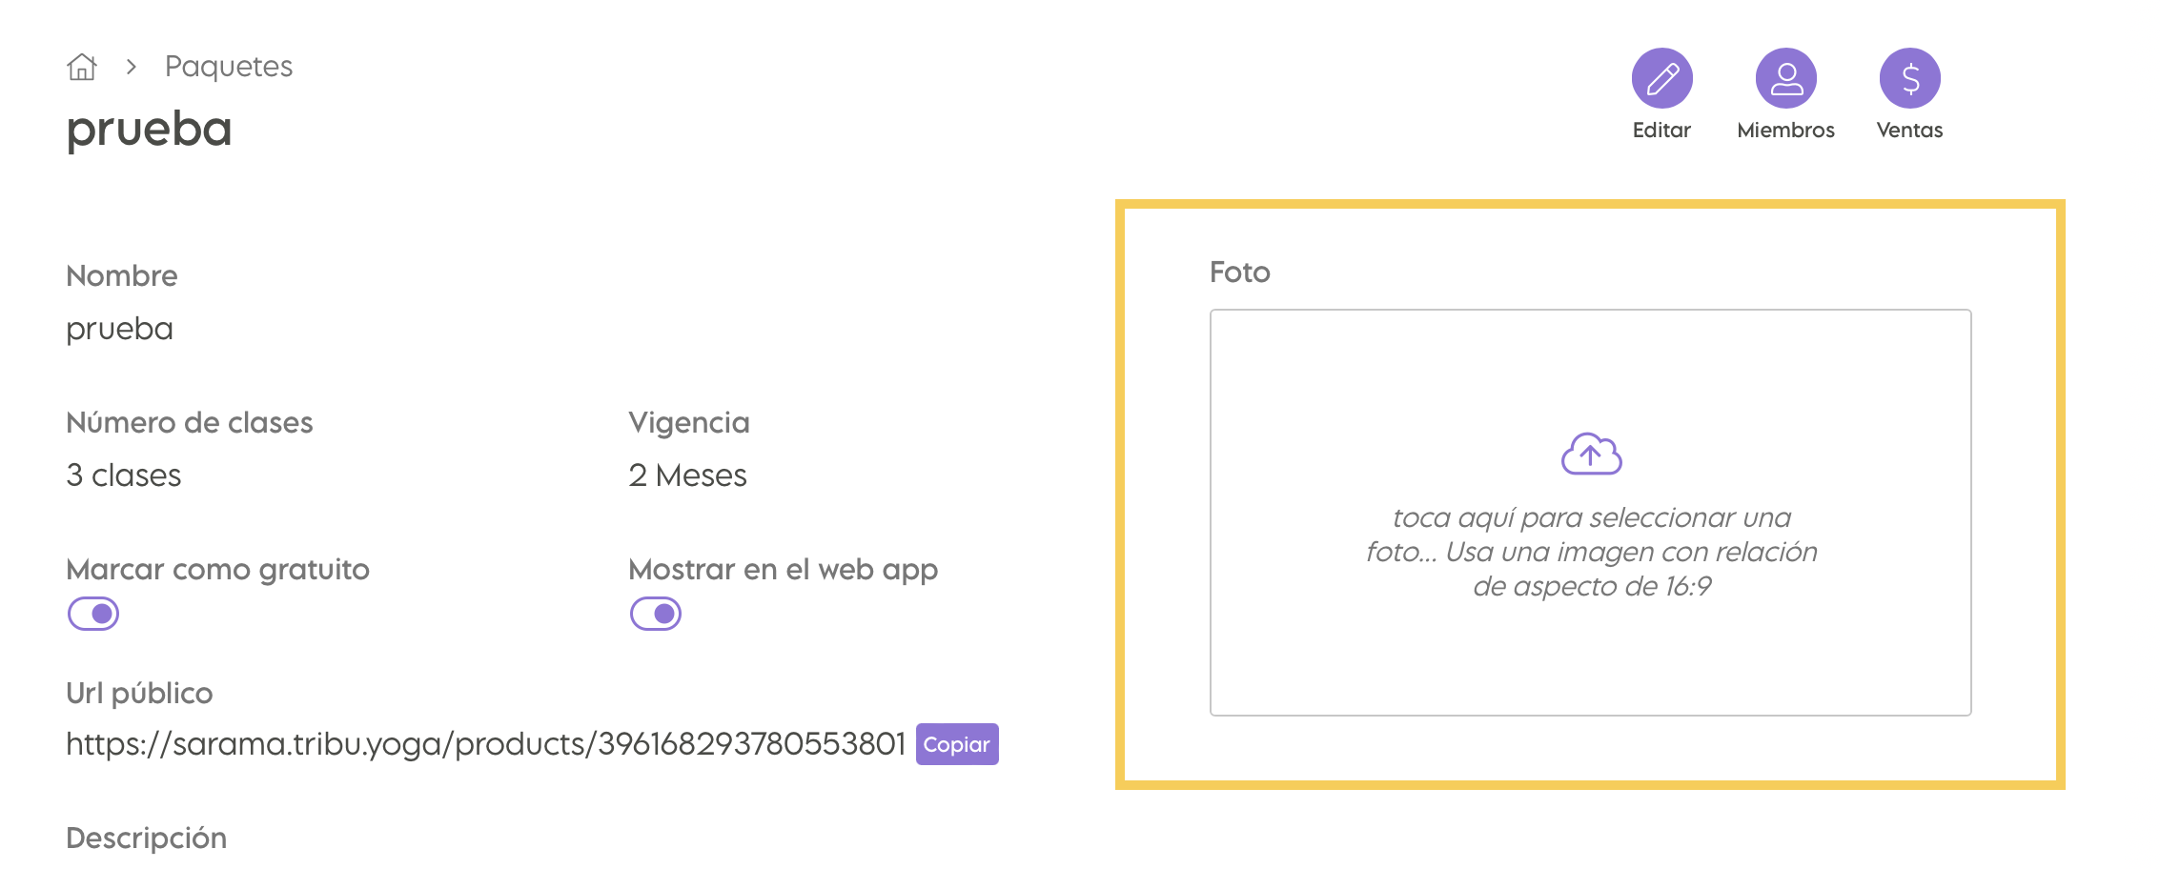Click the prueba page title
2160x869 pixels.
150,129
